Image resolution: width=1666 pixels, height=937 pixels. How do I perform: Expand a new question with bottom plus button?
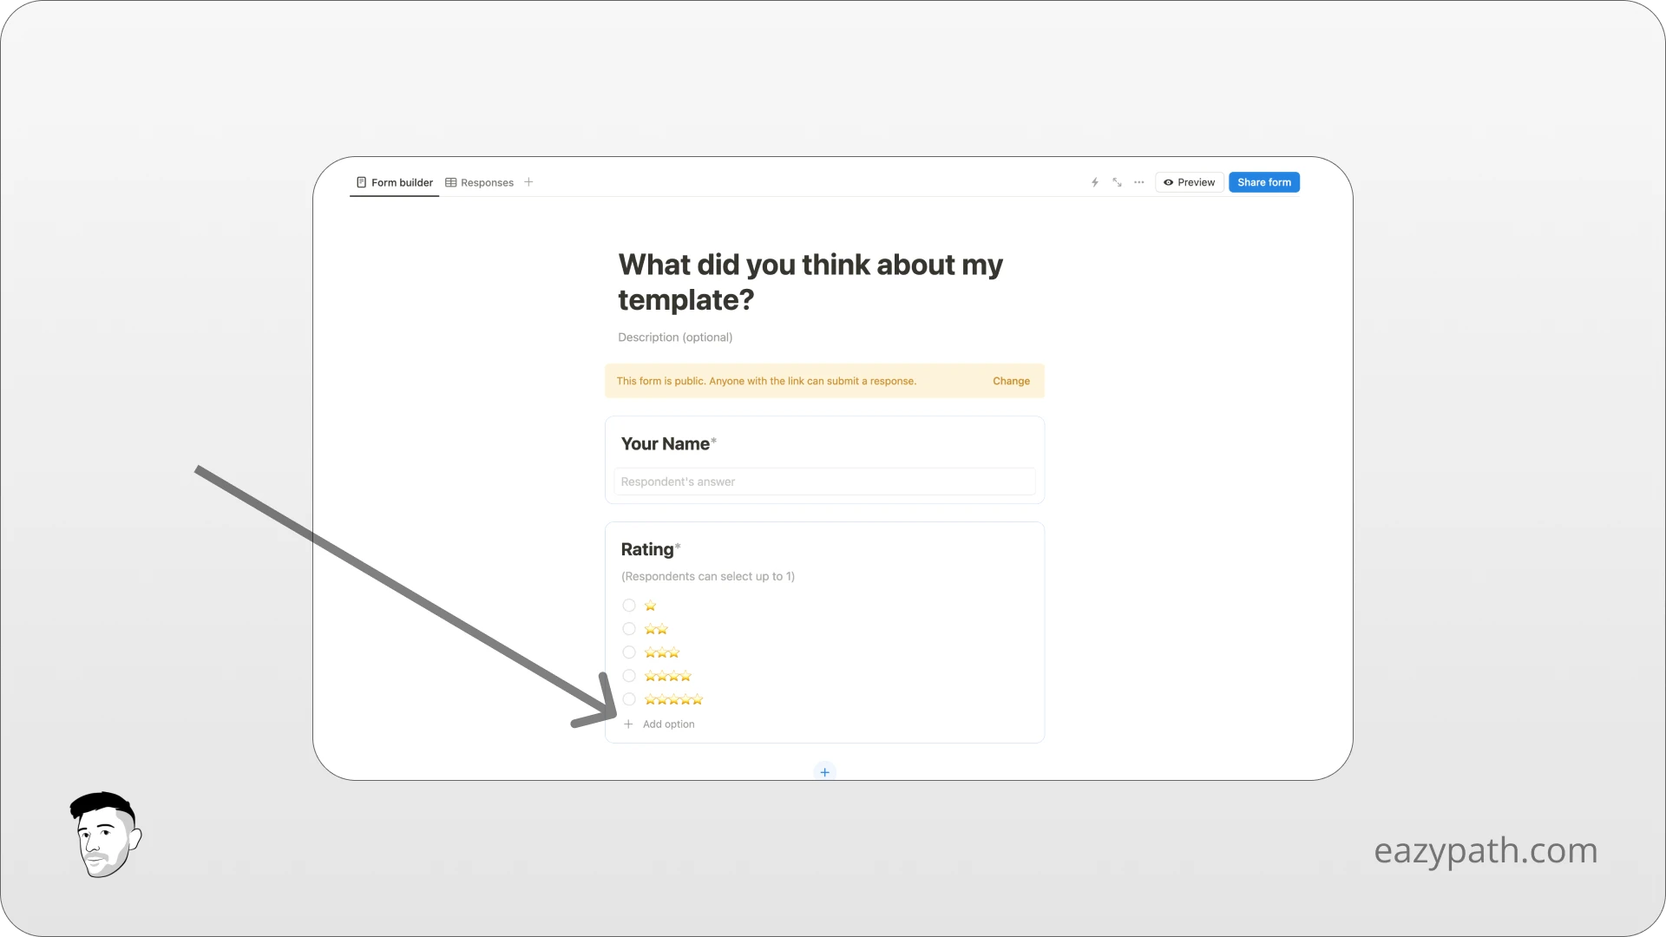pos(824,771)
